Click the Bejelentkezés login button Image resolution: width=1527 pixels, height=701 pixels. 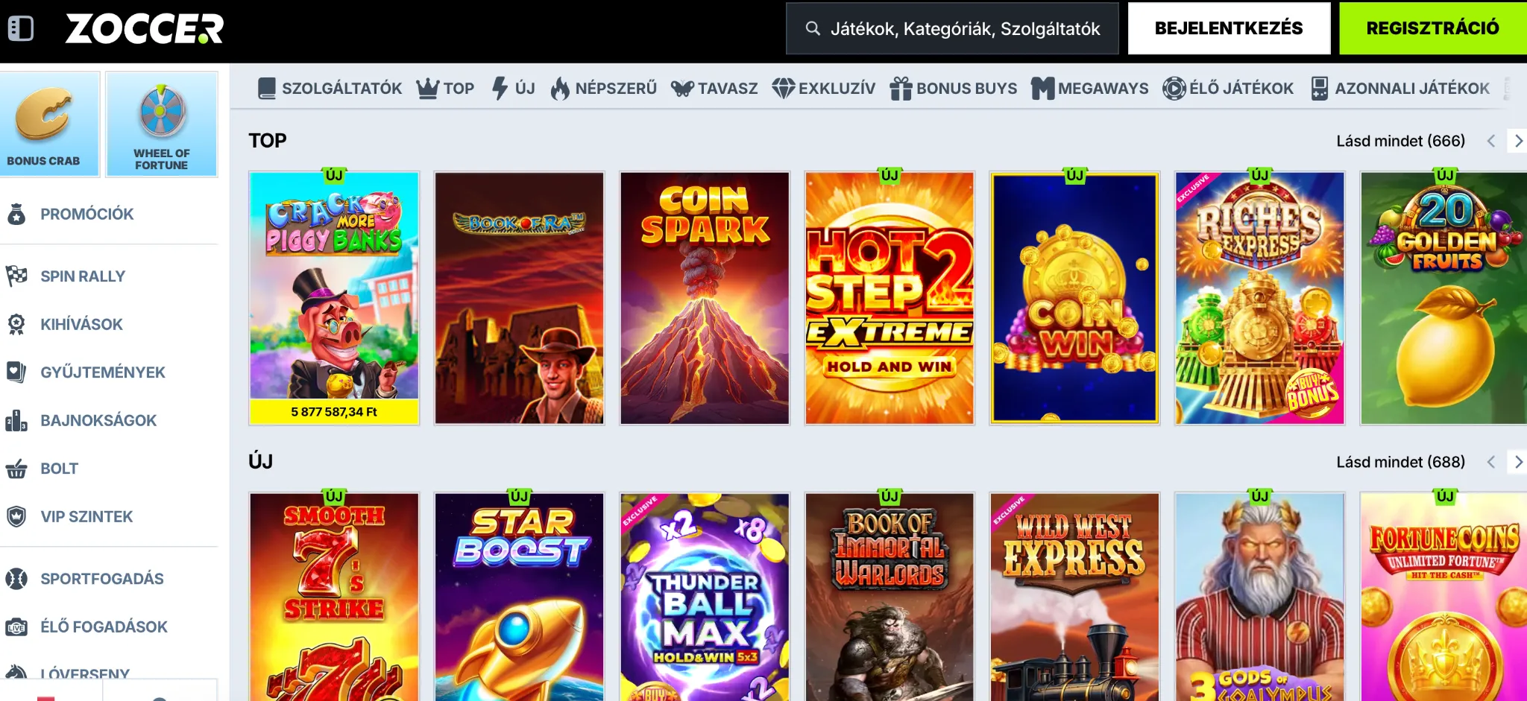1229,28
